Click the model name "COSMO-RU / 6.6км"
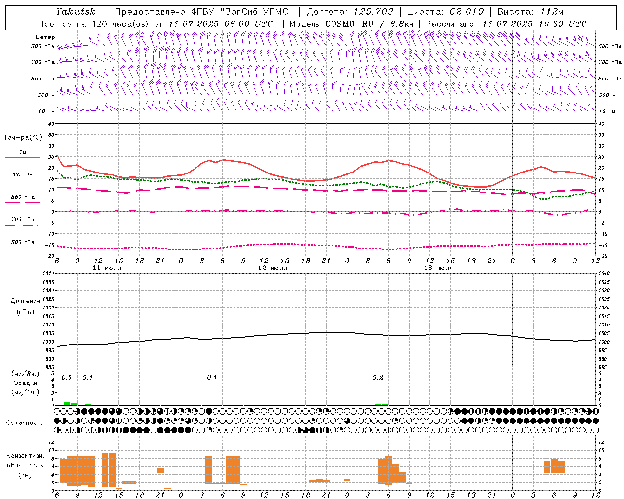Screen dimensions: 624x499 click(x=370, y=24)
